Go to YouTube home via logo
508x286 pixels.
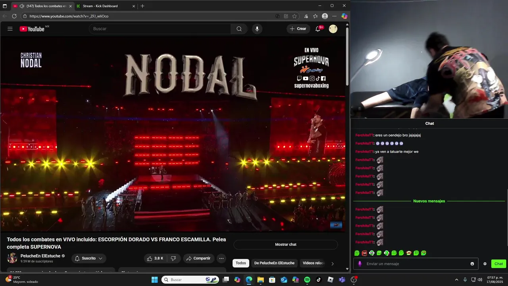(x=32, y=29)
